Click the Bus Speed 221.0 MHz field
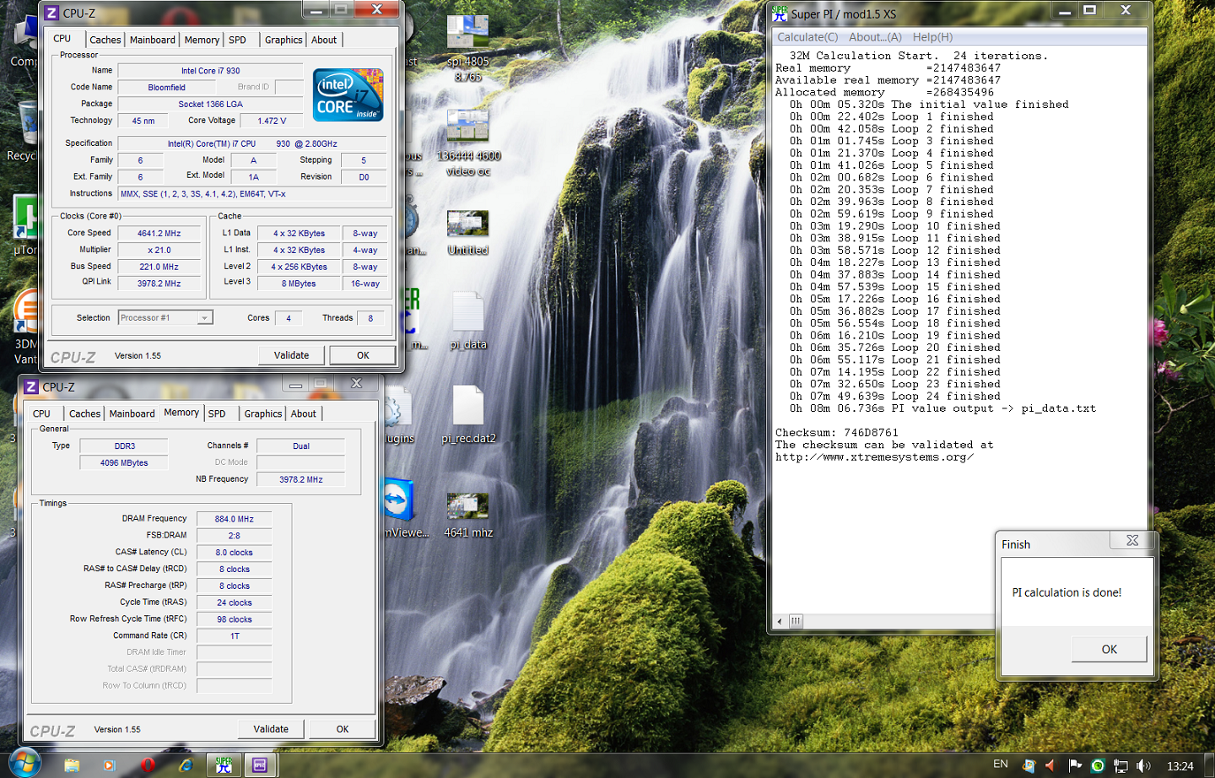This screenshot has width=1215, height=778. [x=159, y=267]
